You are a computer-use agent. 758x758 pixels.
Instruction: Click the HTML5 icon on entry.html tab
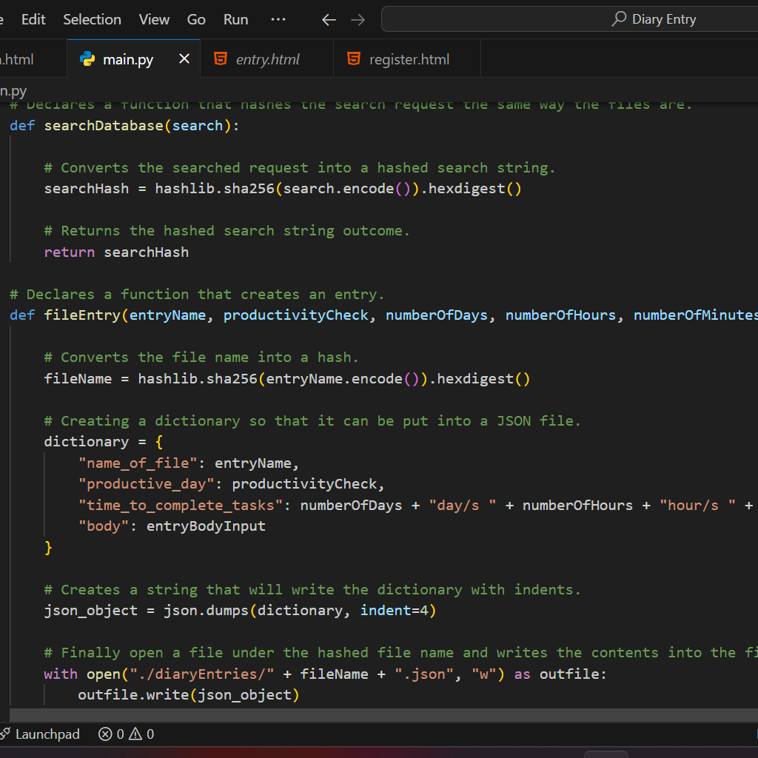221,59
